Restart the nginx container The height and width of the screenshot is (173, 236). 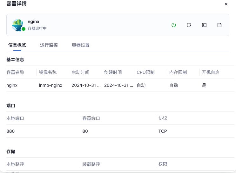point(189,25)
